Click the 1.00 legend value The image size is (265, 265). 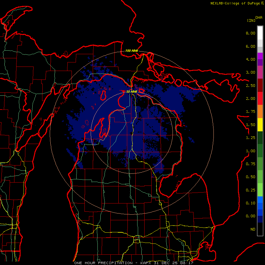[251, 151]
